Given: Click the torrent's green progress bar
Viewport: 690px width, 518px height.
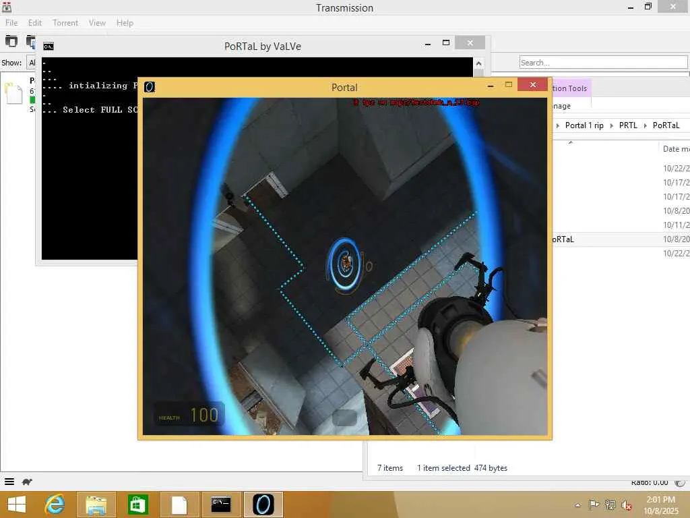Looking at the screenshot, I should tap(32, 100).
